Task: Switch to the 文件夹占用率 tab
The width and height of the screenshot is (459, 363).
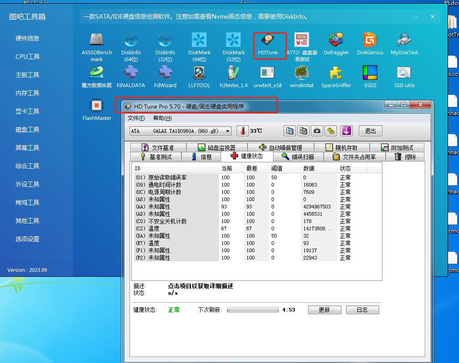Action: 355,157
